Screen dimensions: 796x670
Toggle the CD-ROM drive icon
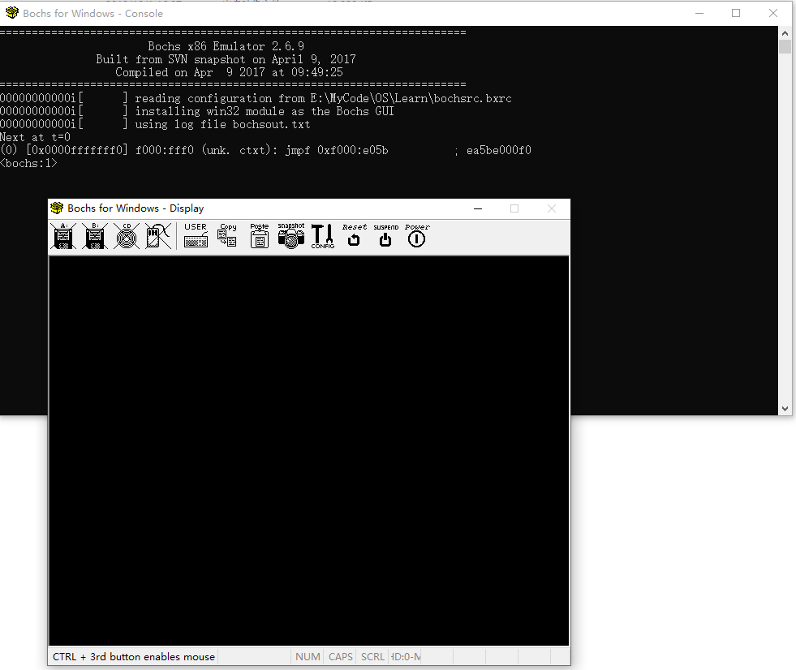pos(127,236)
